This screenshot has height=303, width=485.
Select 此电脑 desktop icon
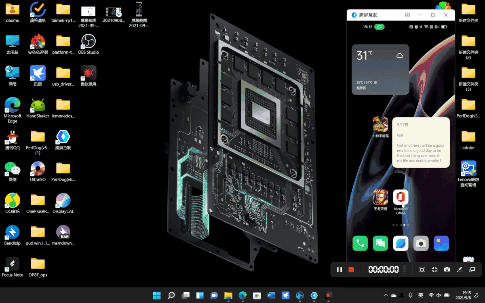coord(13,44)
